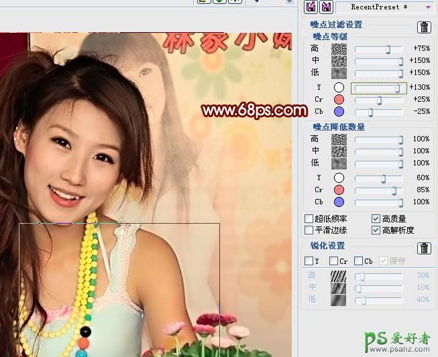Image resolution: width=438 pixels, height=357 pixels.
Task: Tick the Y checkbox in 锐化设置
Action: pyautogui.click(x=309, y=261)
